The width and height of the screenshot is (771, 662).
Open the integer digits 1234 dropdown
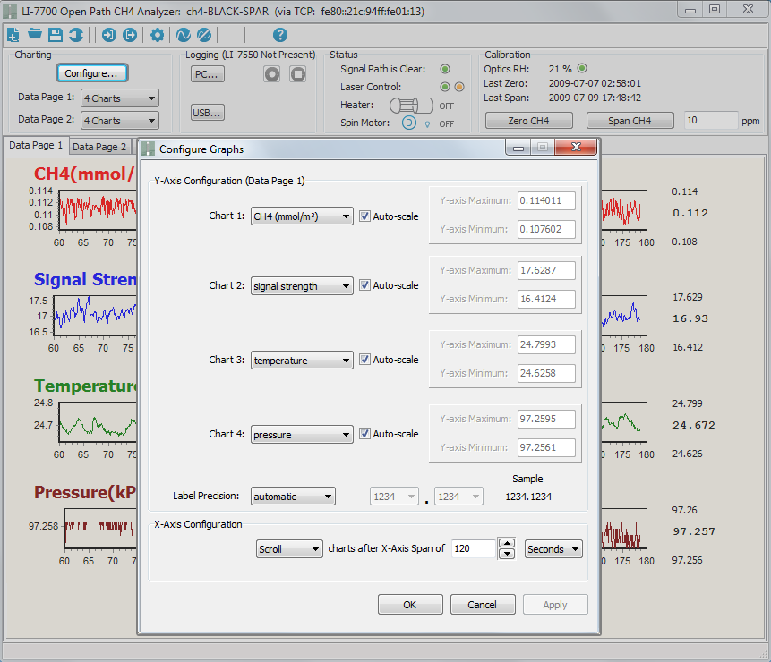pos(394,496)
